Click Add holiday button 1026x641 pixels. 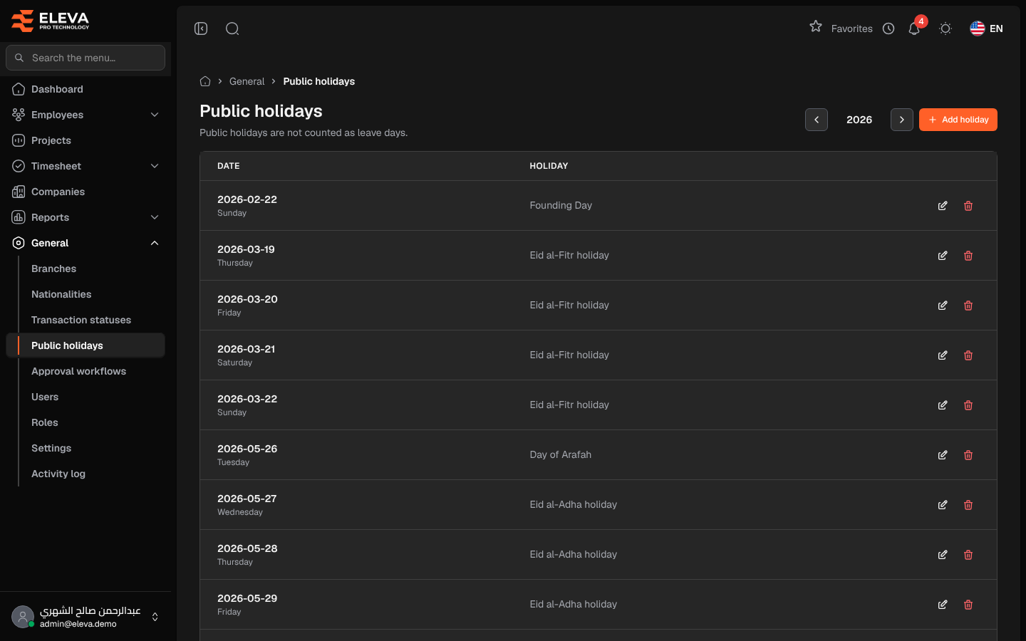(958, 120)
